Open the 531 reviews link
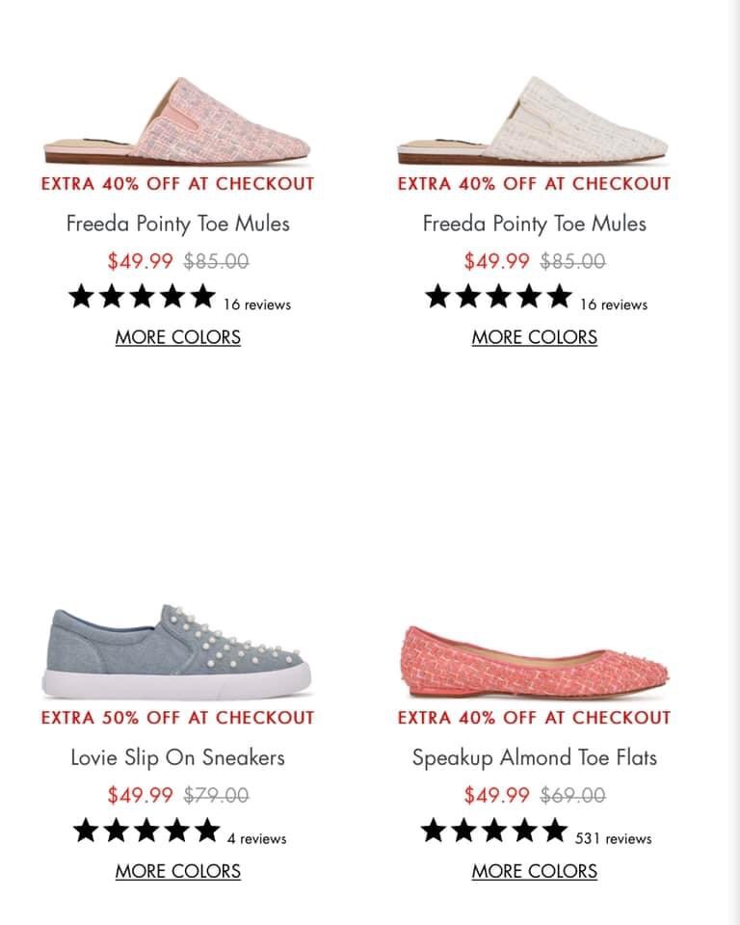The height and width of the screenshot is (925, 740). [x=614, y=838]
